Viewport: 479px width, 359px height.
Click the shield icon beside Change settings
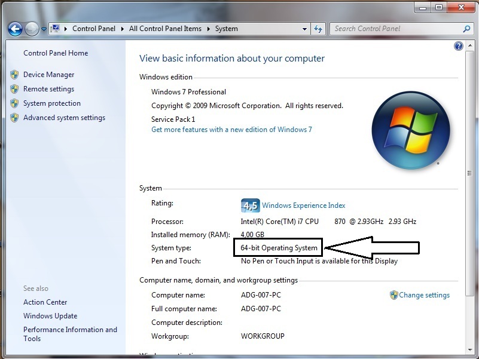pyautogui.click(x=393, y=295)
